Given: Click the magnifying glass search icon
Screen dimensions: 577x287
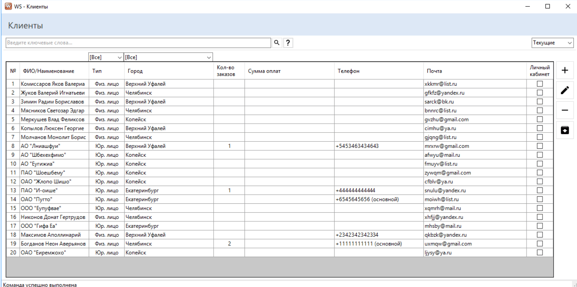Looking at the screenshot, I should point(277,43).
